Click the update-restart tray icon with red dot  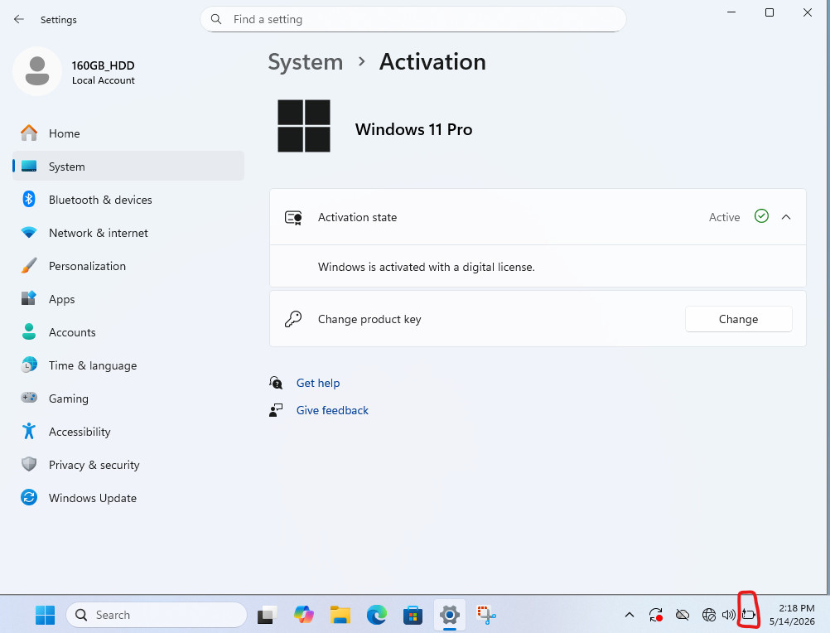[x=656, y=615]
